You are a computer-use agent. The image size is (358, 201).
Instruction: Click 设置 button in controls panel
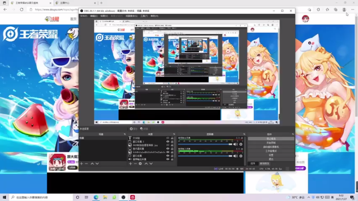(x=271, y=155)
